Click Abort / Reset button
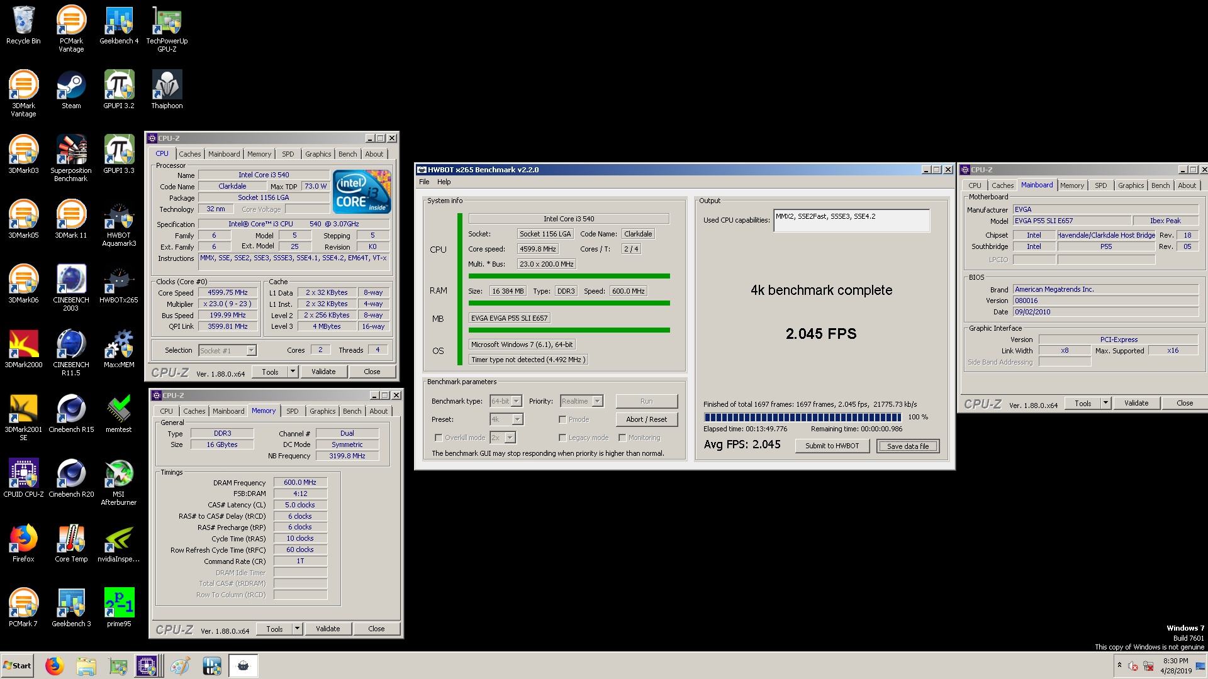The width and height of the screenshot is (1208, 679). click(x=646, y=419)
